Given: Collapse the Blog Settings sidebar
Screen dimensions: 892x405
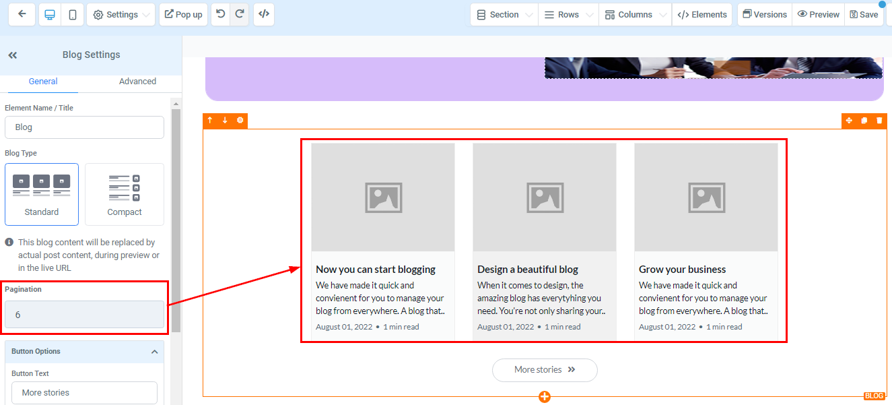Looking at the screenshot, I should click(13, 55).
